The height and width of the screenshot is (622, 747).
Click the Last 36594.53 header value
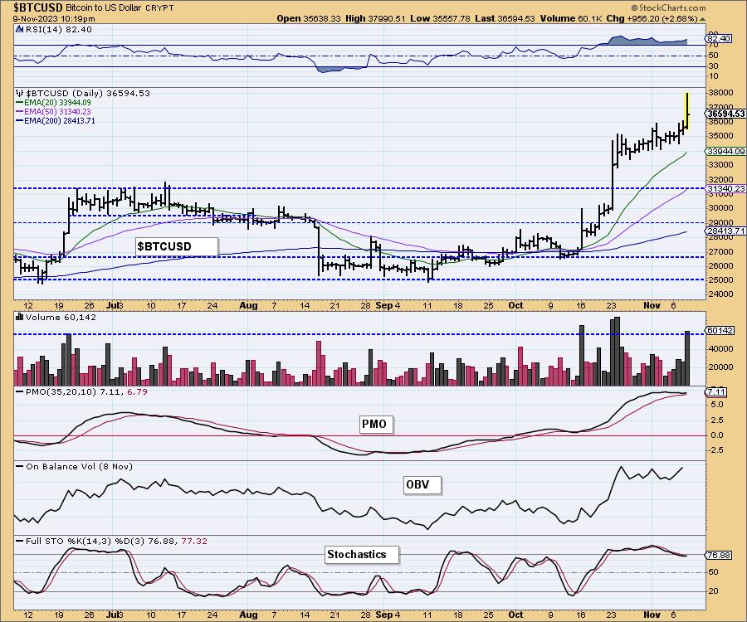tap(505, 18)
